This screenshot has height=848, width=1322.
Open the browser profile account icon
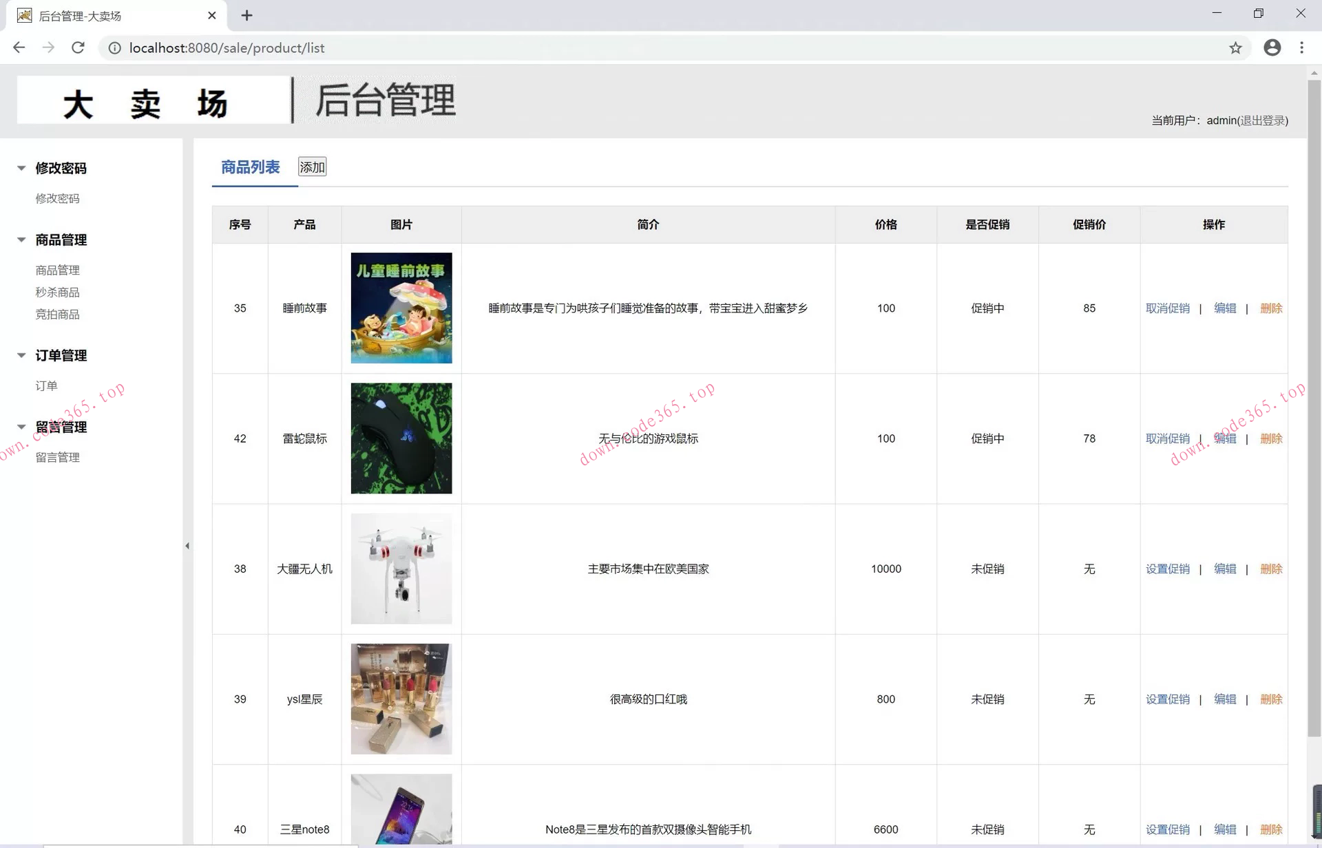1272,47
